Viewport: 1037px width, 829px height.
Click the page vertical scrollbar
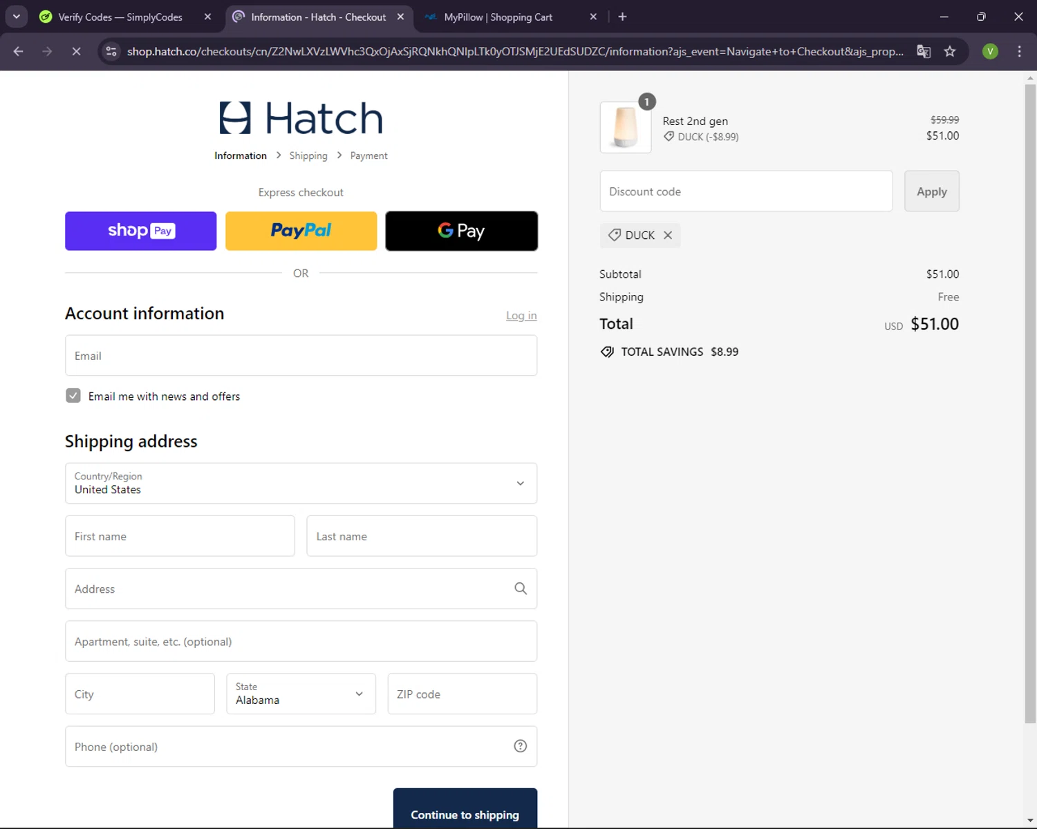click(x=1030, y=404)
